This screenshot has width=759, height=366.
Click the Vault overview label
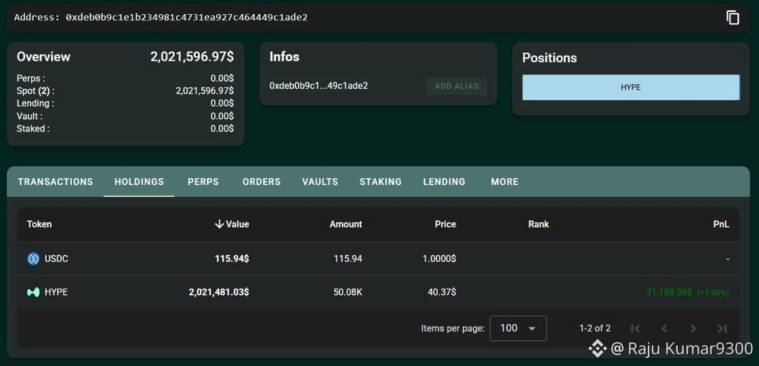point(30,116)
